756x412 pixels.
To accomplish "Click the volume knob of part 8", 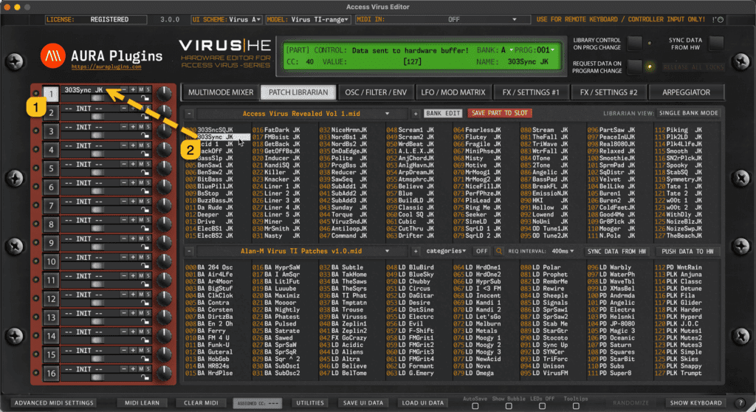I will [165, 224].
